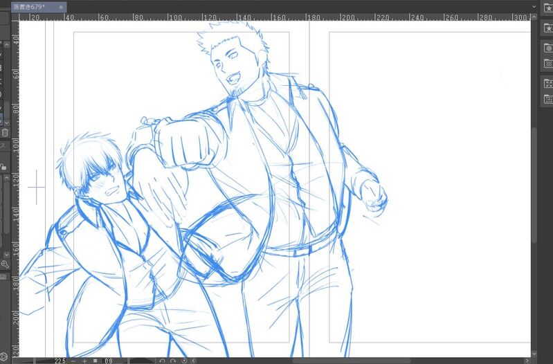
Task: Open the wrench settings icon on left
Action: (x=4, y=264)
